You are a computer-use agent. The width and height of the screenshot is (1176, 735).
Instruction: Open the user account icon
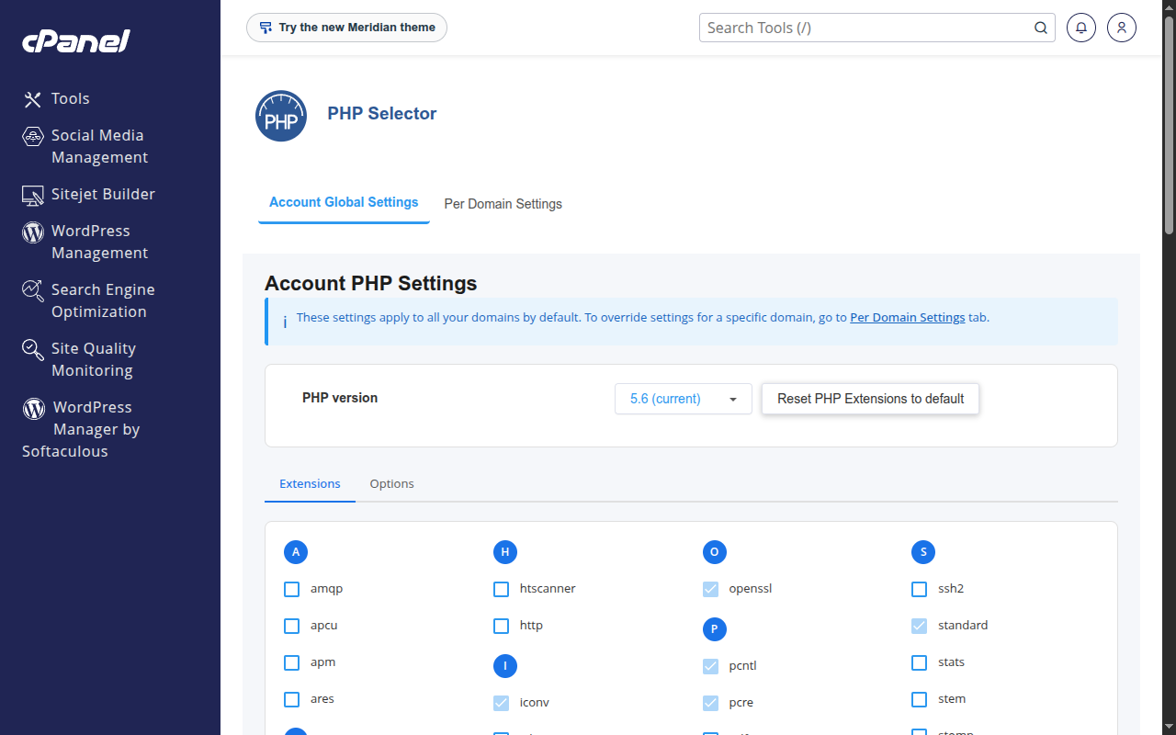1122,28
